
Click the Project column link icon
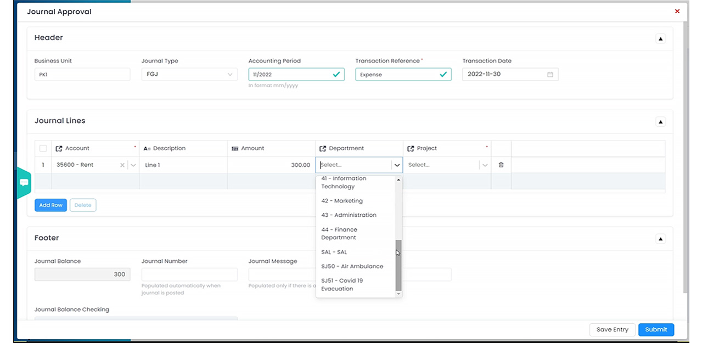411,148
